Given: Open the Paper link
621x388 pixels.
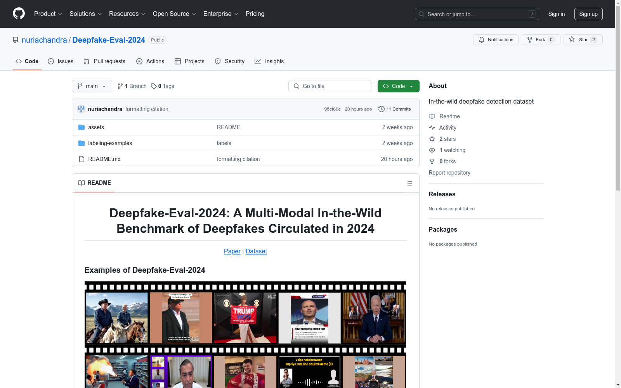Looking at the screenshot, I should tap(232, 251).
